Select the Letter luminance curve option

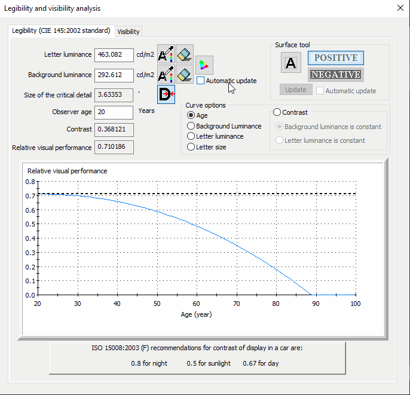pyautogui.click(x=191, y=136)
